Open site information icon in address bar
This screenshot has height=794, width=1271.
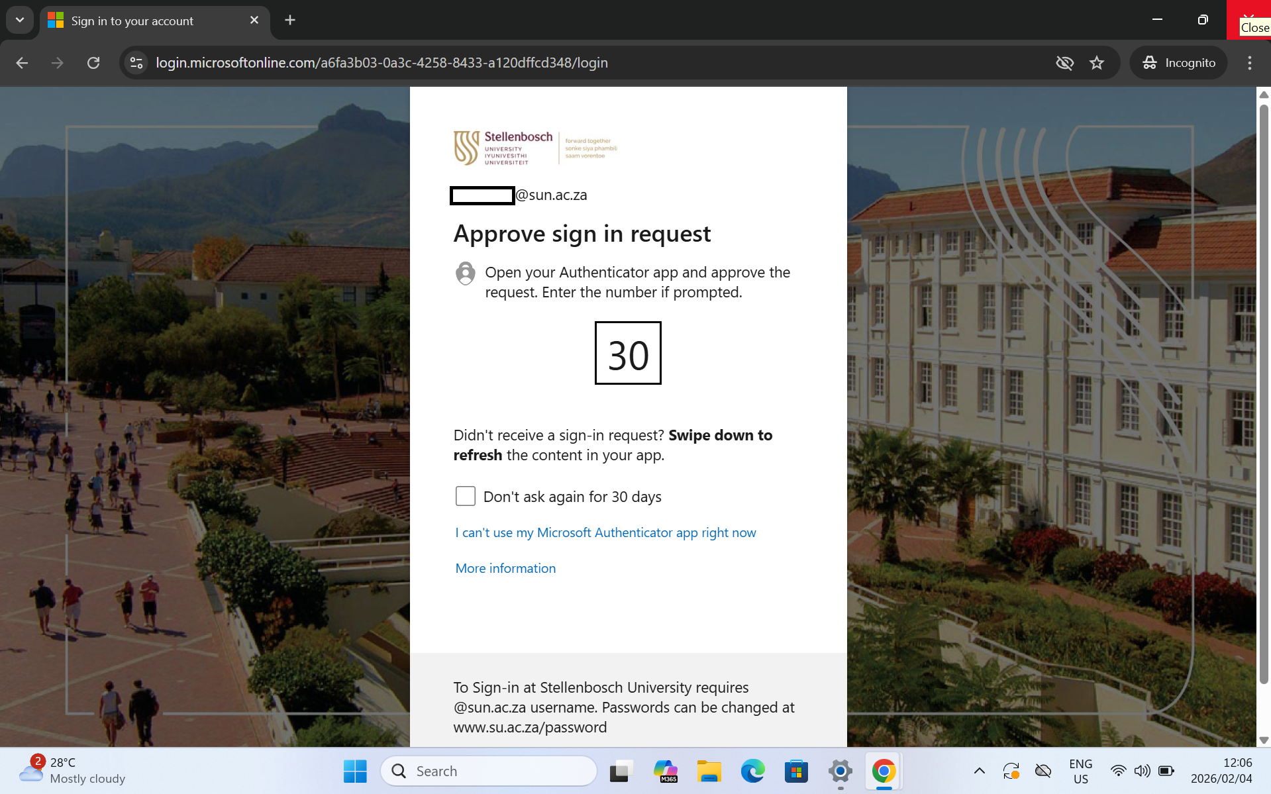(136, 63)
